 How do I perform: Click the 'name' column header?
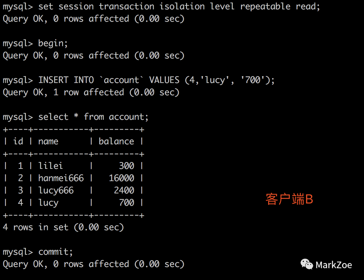[48, 141]
